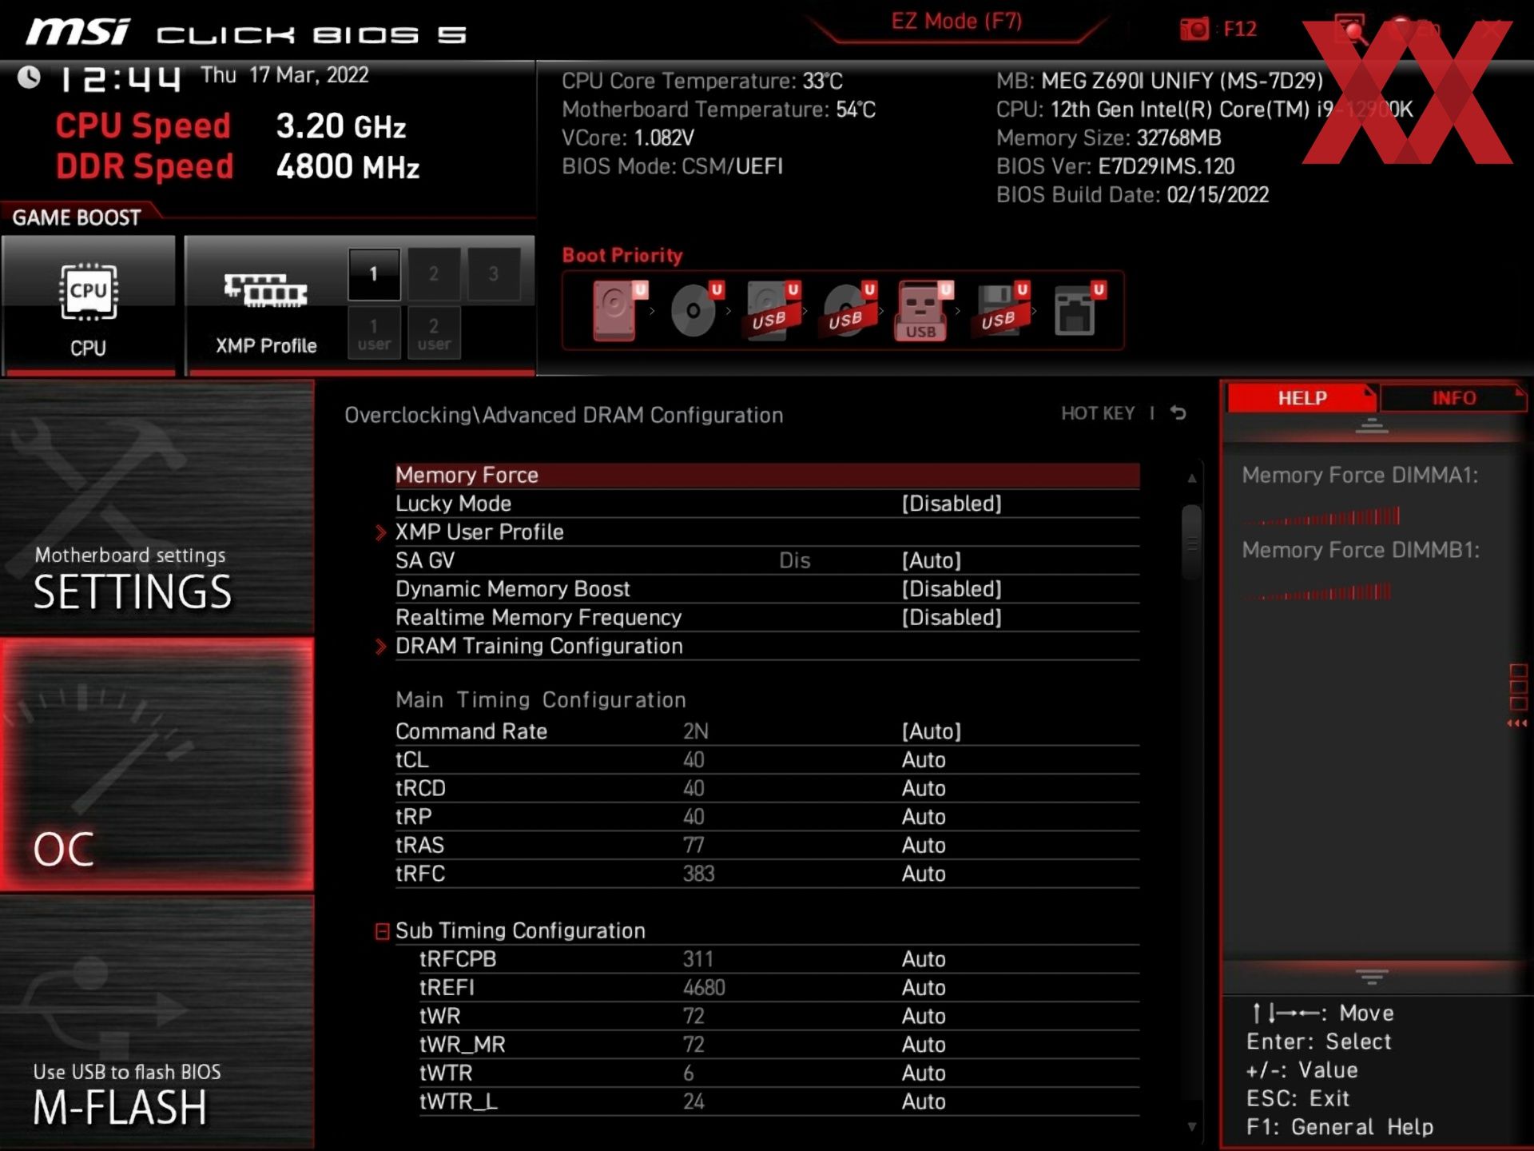The height and width of the screenshot is (1151, 1534).
Task: Click the tRAS Auto value field
Action: [924, 846]
